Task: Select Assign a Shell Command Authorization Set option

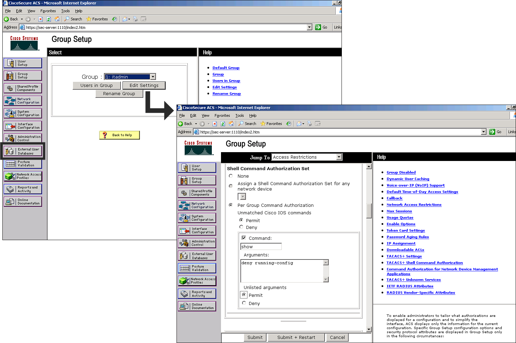Action: click(x=231, y=186)
